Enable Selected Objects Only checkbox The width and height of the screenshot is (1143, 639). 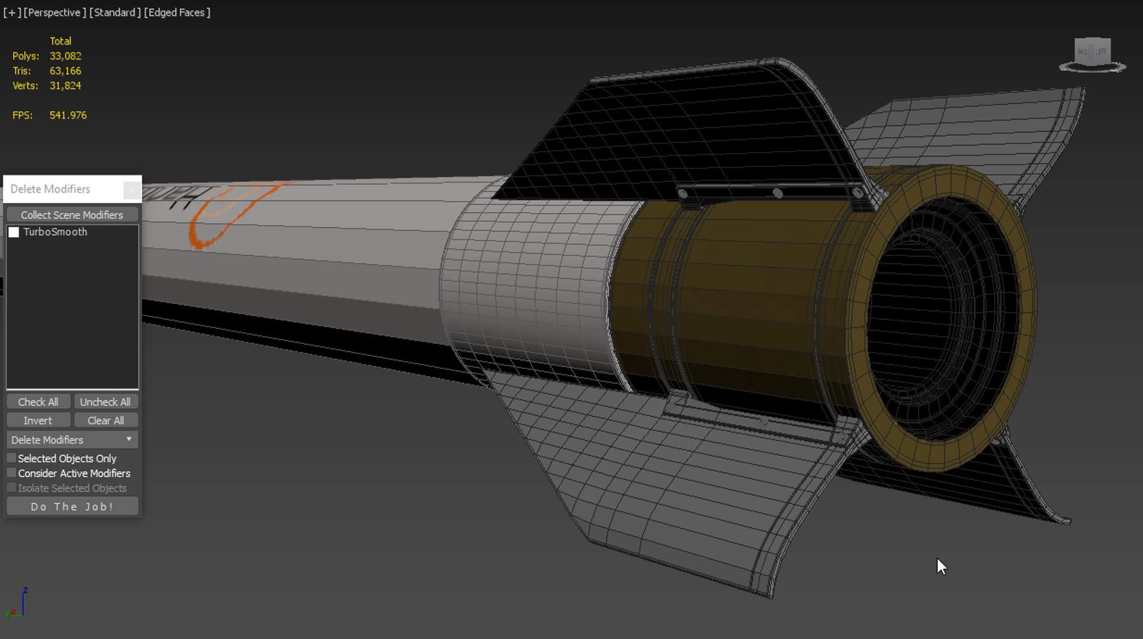(11, 458)
